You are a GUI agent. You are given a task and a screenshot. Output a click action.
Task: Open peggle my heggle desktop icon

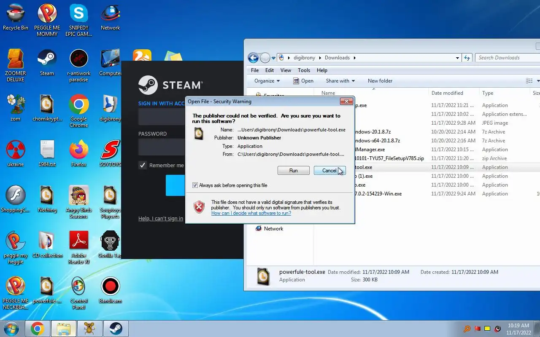pos(16,247)
